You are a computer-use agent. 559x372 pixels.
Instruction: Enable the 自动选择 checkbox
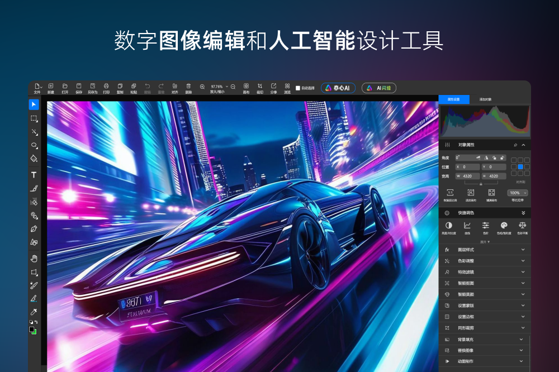298,88
